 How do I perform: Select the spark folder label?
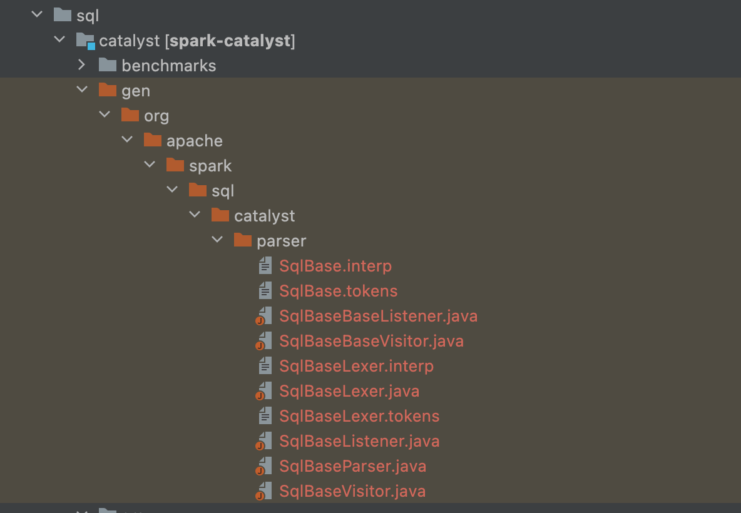(210, 166)
